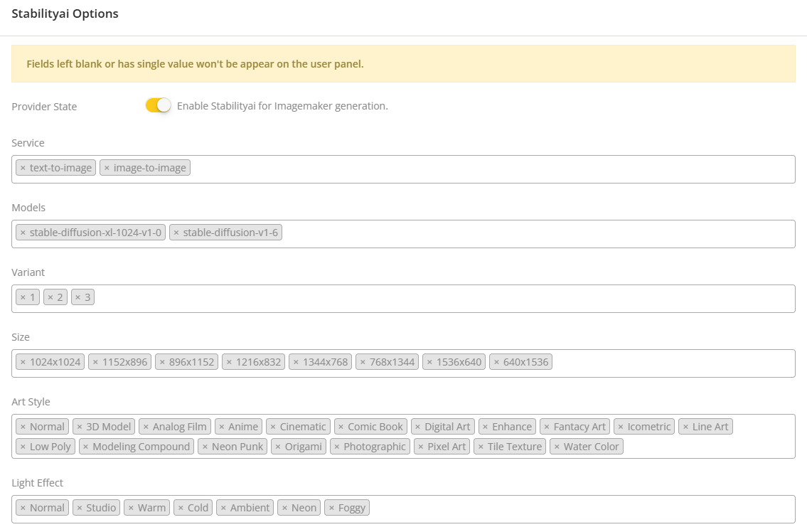Open the Variant multi-select field
Image resolution: width=807 pixels, height=532 pixels.
tap(441, 298)
